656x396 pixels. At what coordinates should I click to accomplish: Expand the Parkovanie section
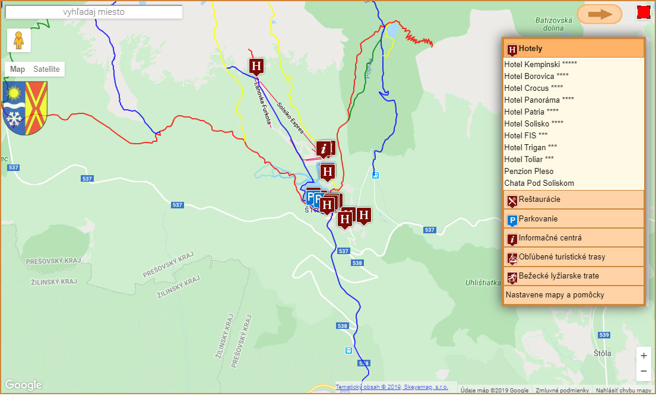(x=573, y=219)
